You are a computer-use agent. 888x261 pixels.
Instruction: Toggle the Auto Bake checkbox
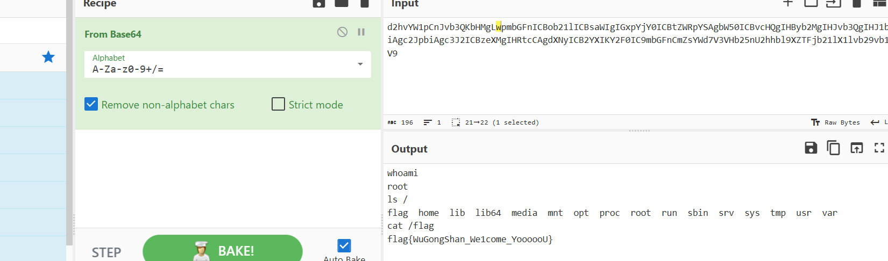(x=344, y=245)
